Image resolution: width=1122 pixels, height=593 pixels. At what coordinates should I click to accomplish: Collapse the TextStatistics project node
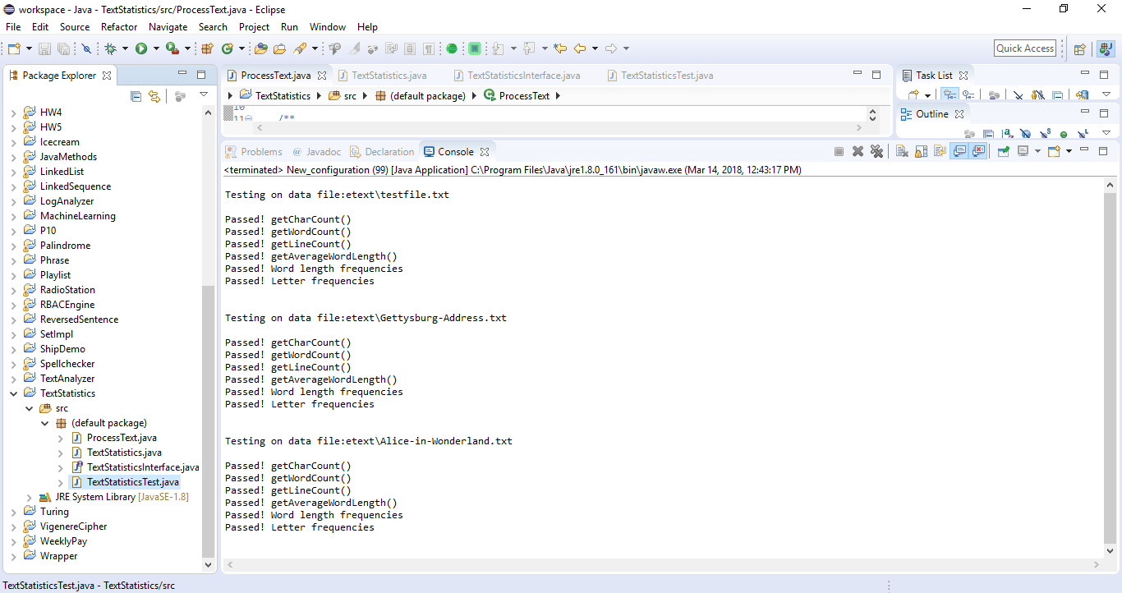tap(13, 393)
